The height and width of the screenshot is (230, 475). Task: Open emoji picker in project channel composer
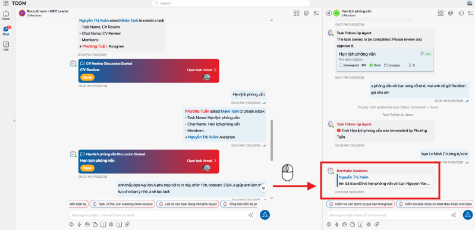(x=71, y=225)
